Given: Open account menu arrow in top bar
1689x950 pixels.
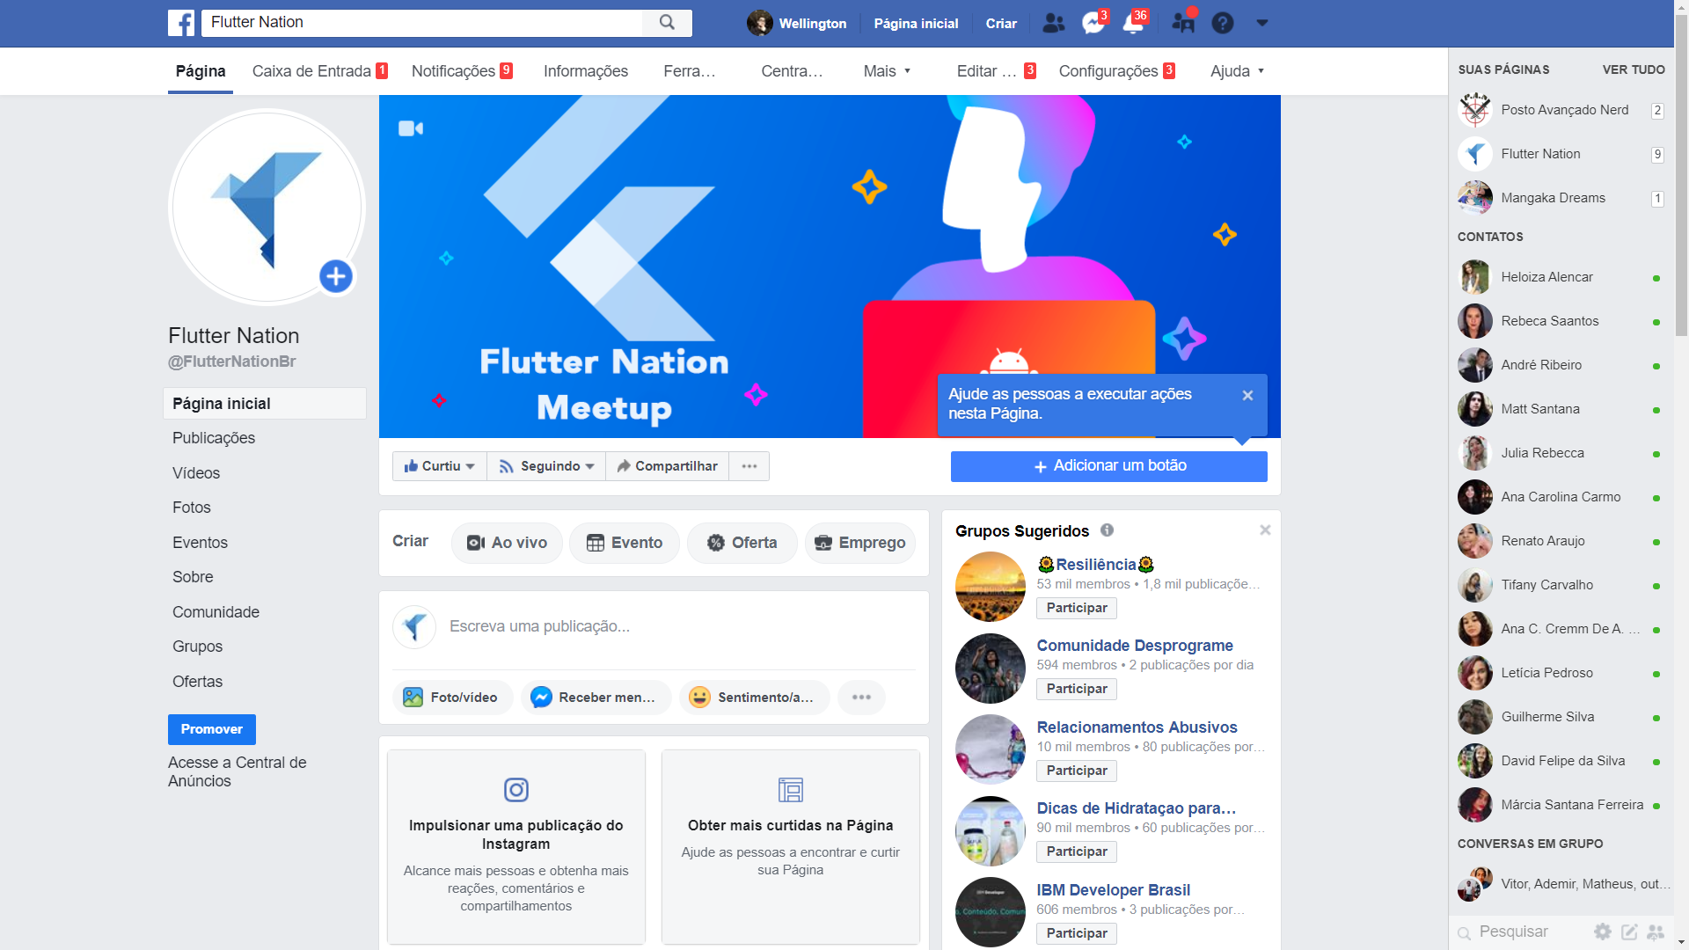Looking at the screenshot, I should pyautogui.click(x=1262, y=23).
